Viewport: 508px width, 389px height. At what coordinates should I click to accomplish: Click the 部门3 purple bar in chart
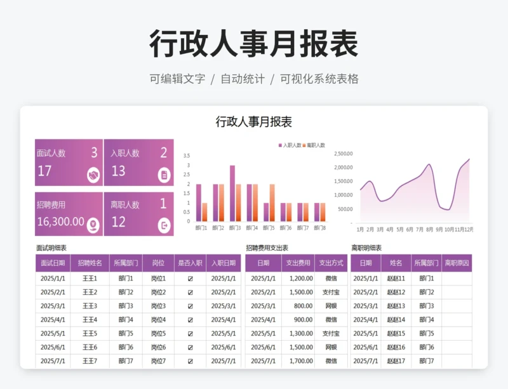(x=232, y=194)
